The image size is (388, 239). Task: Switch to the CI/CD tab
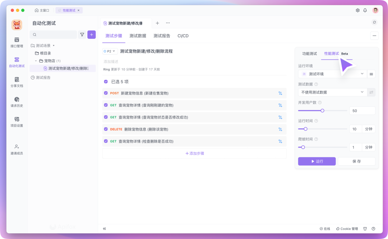click(x=183, y=36)
